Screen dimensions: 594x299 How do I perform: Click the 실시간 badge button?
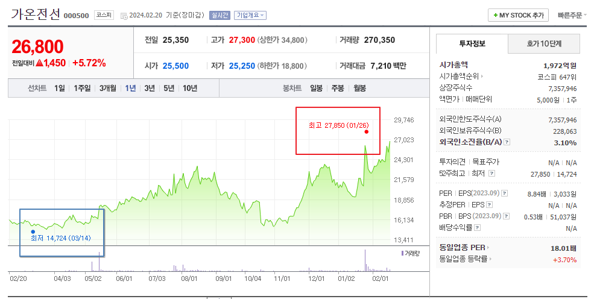(220, 15)
